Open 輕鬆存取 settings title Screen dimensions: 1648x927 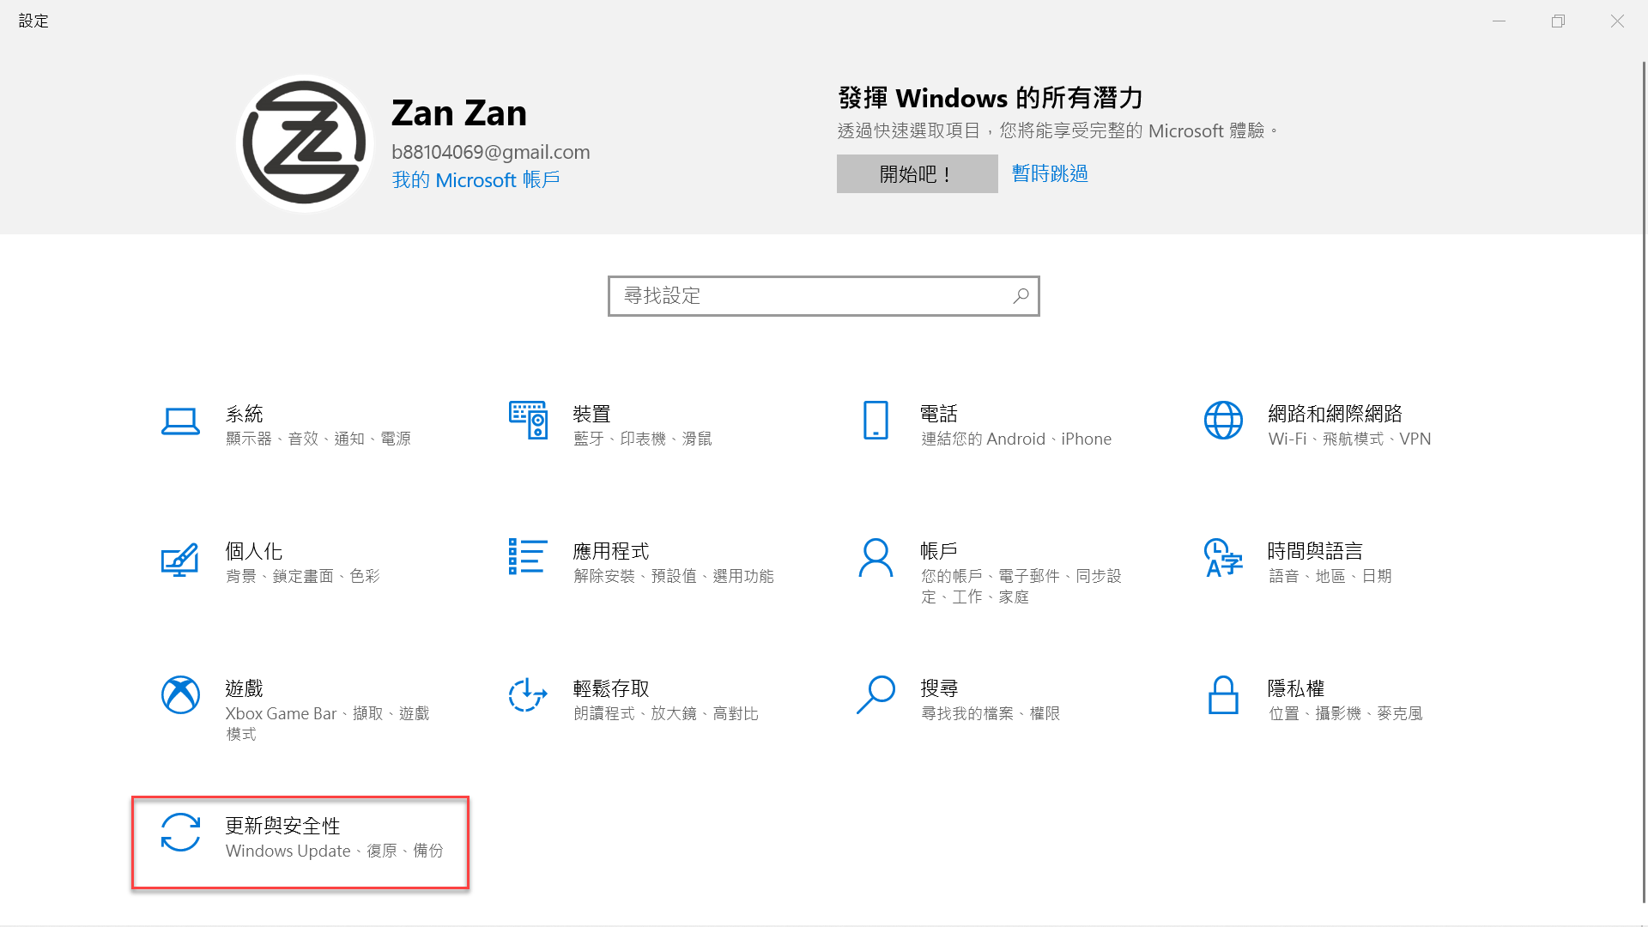click(610, 688)
